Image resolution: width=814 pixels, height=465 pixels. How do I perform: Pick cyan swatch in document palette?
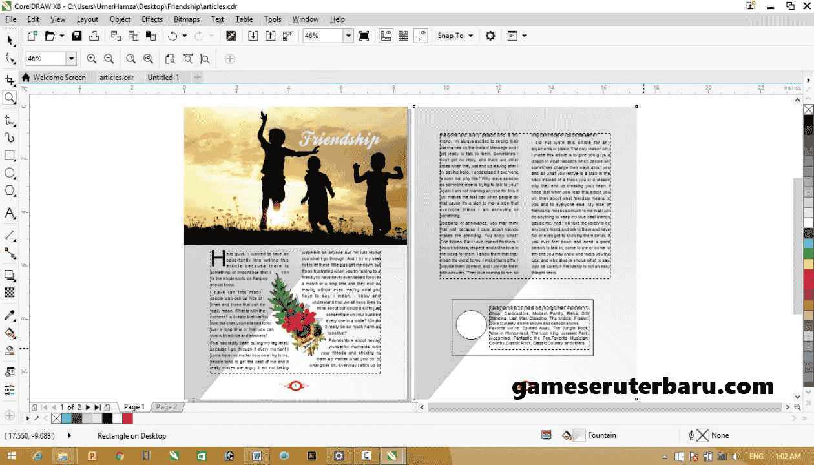pyautogui.click(x=67, y=418)
